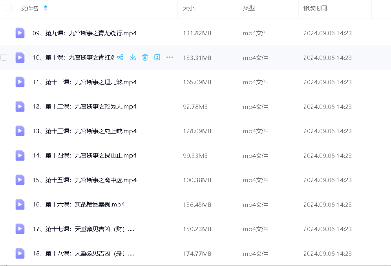Viewport: 391px width, 266px height.
Task: Click the 大小 column header
Action: [188, 8]
